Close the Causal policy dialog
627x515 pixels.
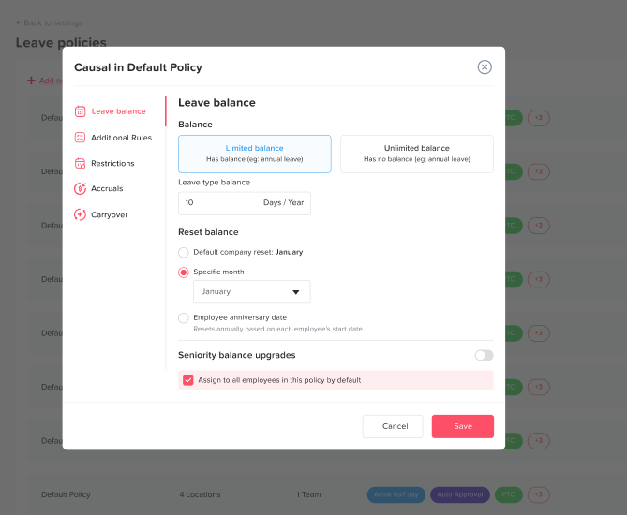[x=485, y=66]
